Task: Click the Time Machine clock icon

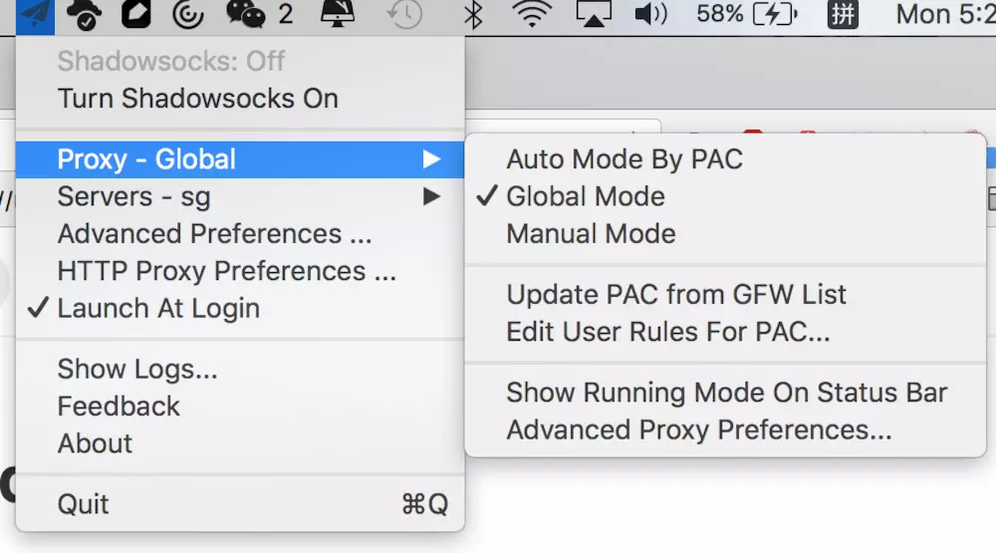Action: [x=405, y=14]
